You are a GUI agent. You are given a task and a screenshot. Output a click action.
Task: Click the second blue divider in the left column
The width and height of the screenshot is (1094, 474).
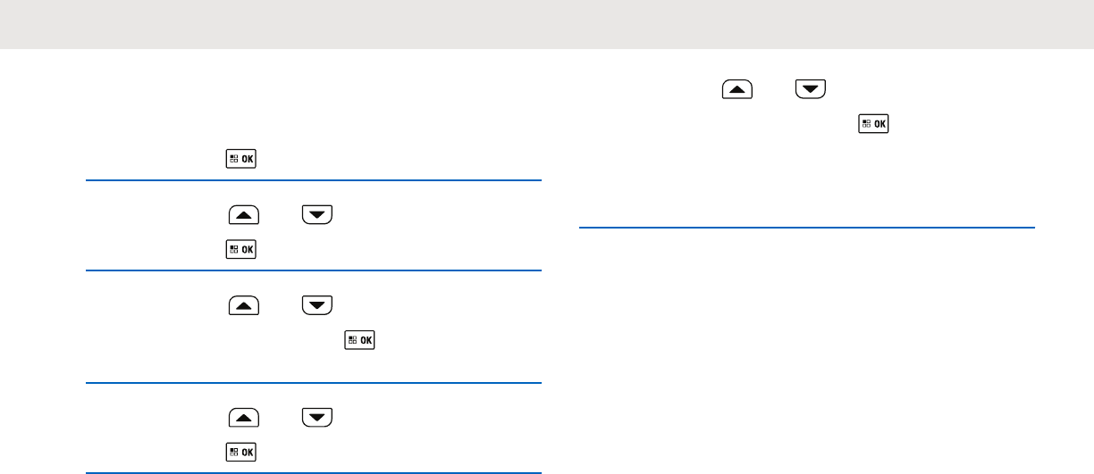[x=313, y=271]
